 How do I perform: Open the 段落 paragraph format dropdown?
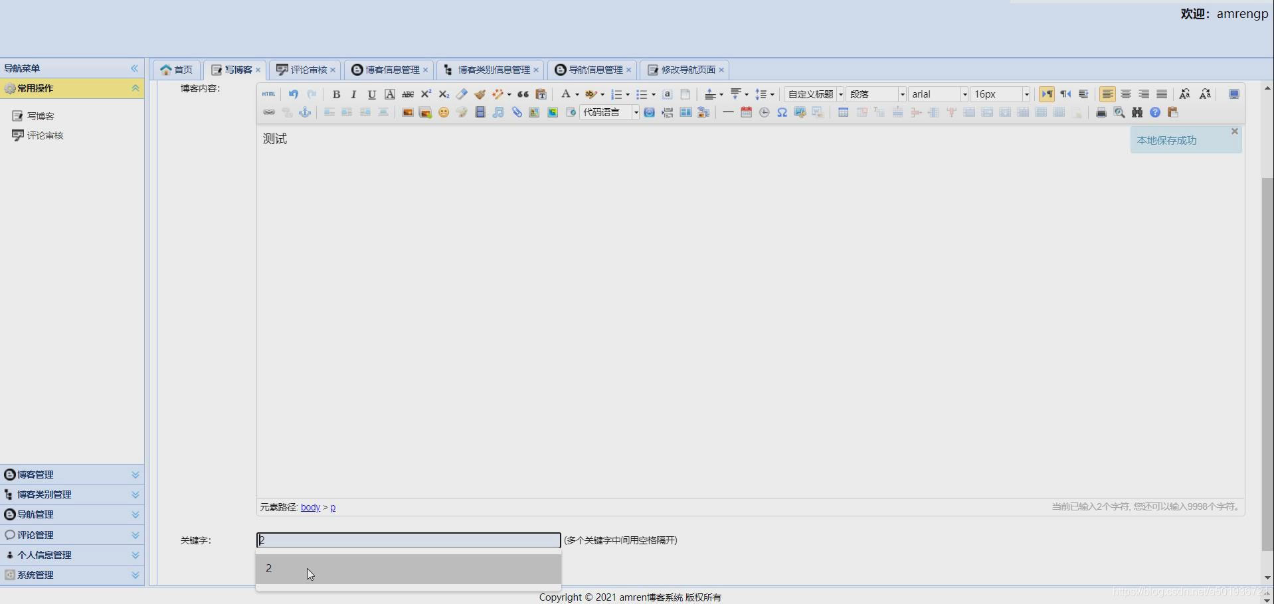click(x=876, y=94)
